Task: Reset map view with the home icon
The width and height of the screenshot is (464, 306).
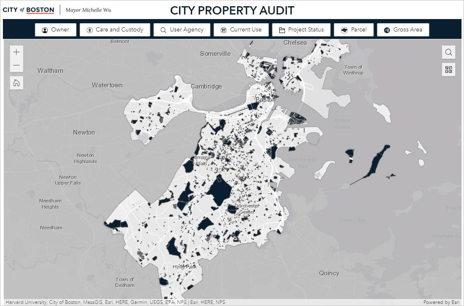Action: [x=16, y=82]
